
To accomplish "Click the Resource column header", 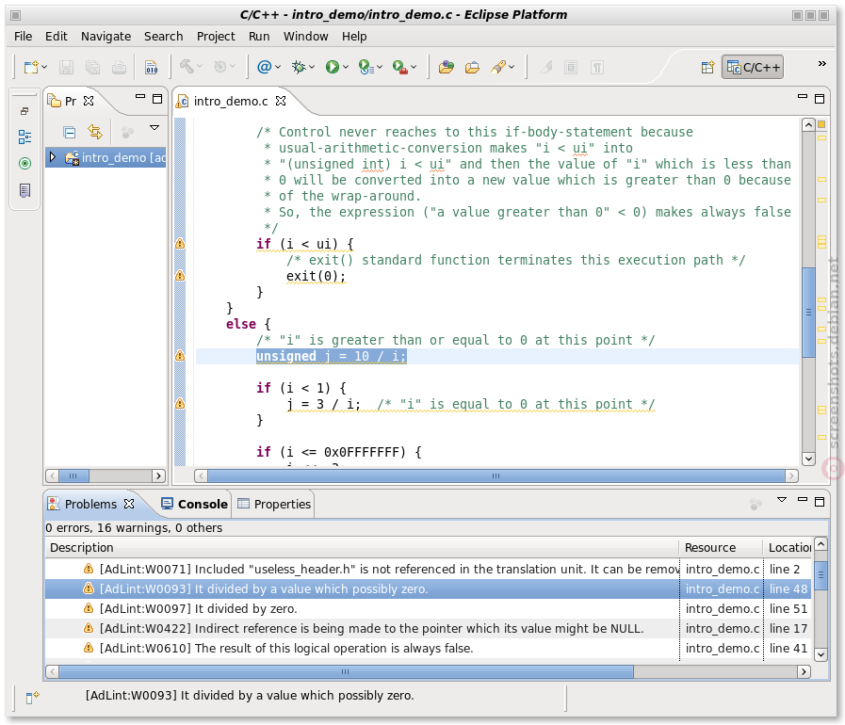I will click(721, 548).
